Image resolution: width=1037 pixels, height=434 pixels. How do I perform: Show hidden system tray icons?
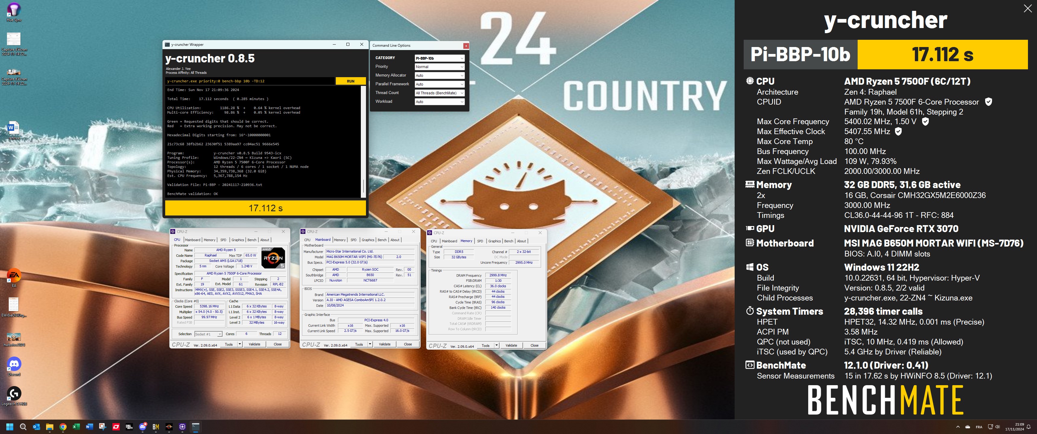click(958, 427)
